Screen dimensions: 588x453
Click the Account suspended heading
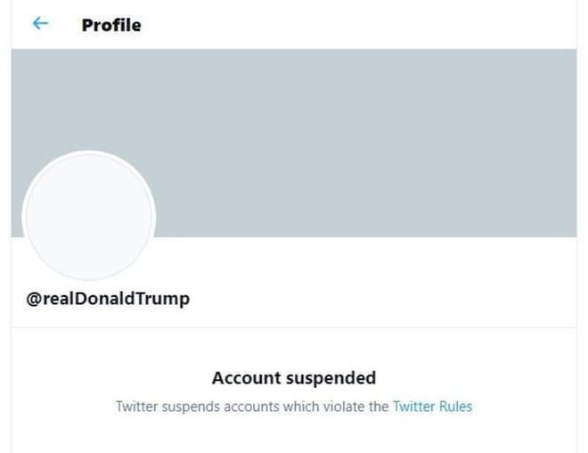293,378
